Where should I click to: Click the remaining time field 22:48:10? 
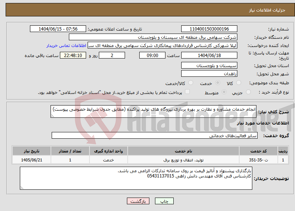[x=73, y=55]
